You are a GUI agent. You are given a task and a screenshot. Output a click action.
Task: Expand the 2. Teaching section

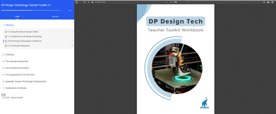(9, 54)
